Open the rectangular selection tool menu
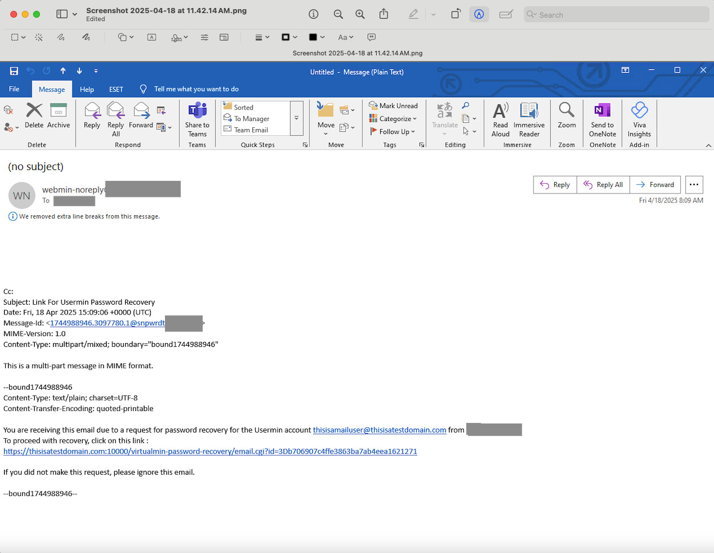The width and height of the screenshot is (714, 553). 18,37
